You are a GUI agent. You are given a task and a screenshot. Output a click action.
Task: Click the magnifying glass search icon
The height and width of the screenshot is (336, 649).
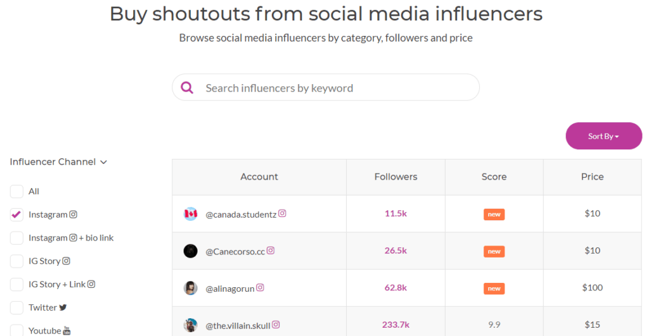click(x=187, y=88)
